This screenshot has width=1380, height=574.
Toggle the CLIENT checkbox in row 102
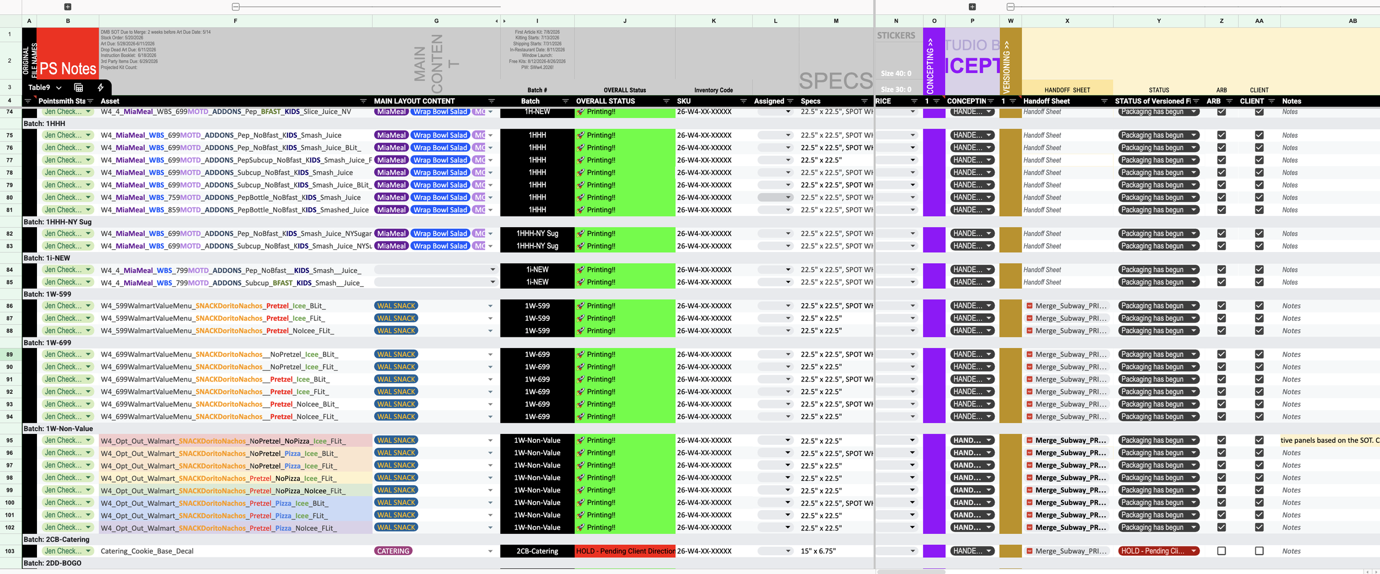tap(1259, 527)
